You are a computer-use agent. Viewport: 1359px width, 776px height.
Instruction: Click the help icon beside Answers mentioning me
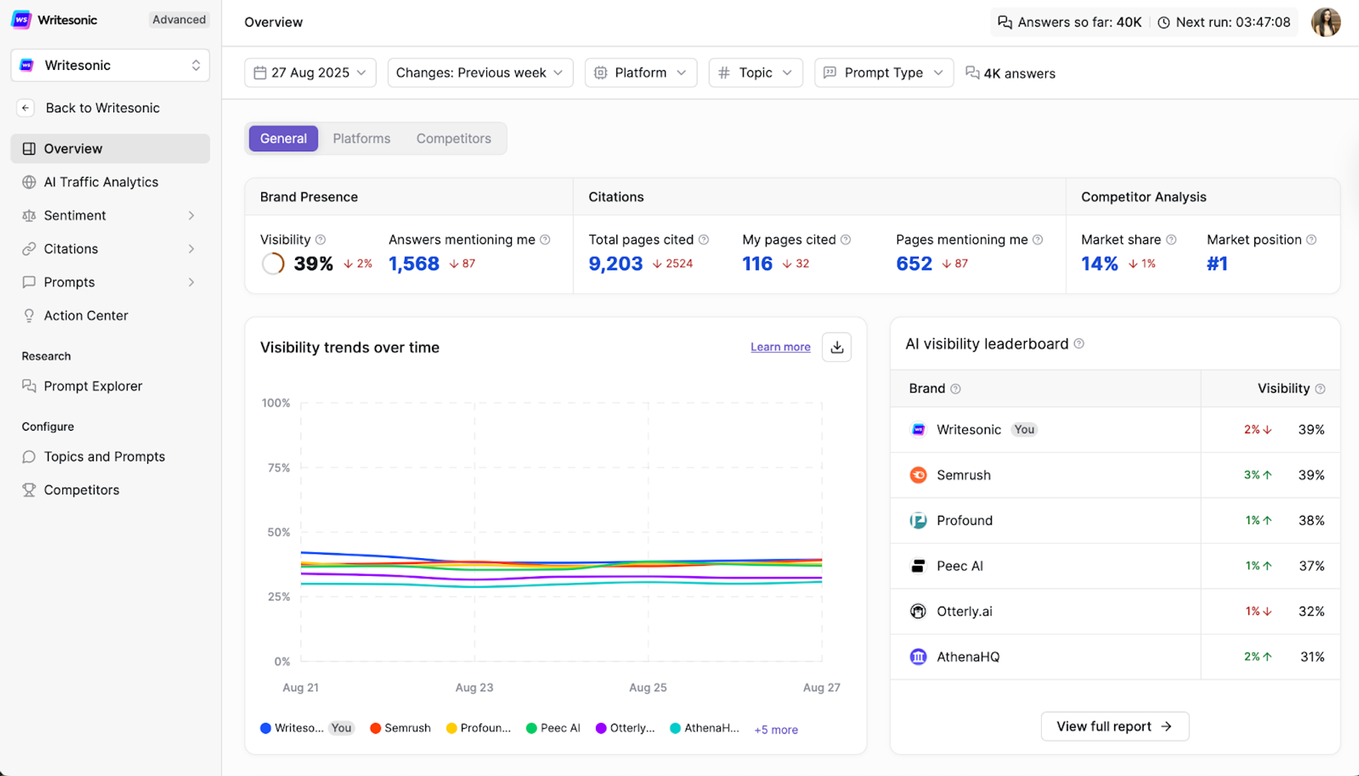(545, 240)
